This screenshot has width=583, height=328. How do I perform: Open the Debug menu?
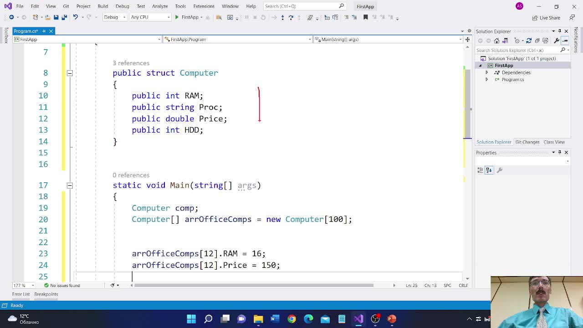pos(122,6)
